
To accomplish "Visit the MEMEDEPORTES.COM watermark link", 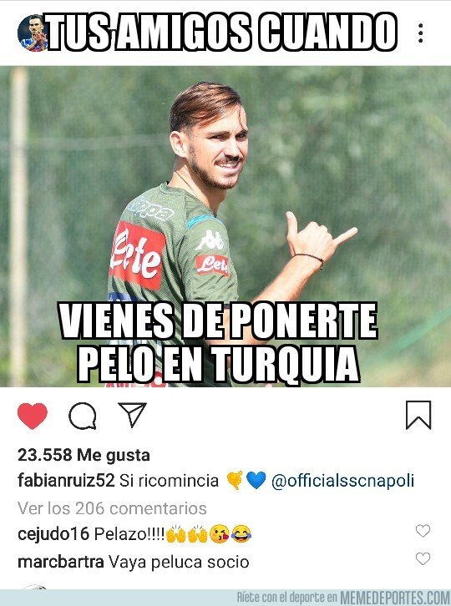I will pyautogui.click(x=394, y=598).
